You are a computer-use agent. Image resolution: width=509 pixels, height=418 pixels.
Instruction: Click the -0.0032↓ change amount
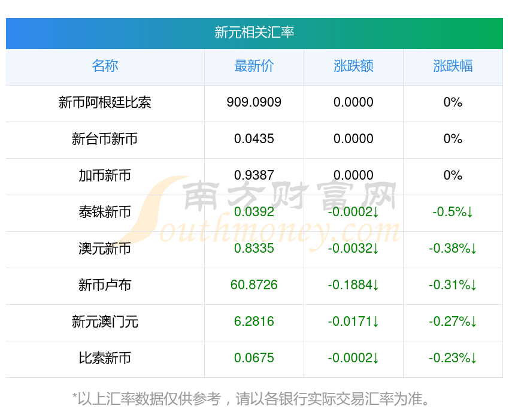353,249
